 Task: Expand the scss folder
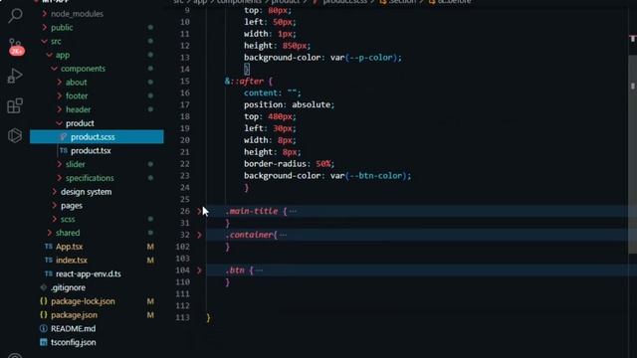coord(54,219)
